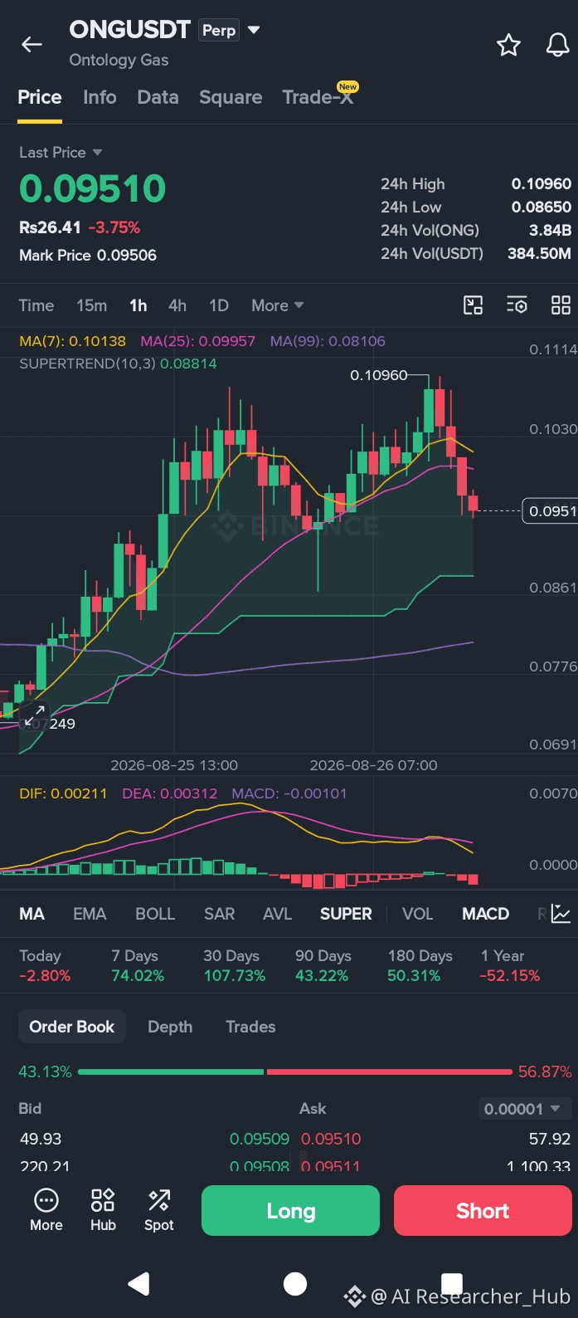Image resolution: width=578 pixels, height=1318 pixels.
Task: Toggle MA indicator on chart
Action: click(32, 914)
